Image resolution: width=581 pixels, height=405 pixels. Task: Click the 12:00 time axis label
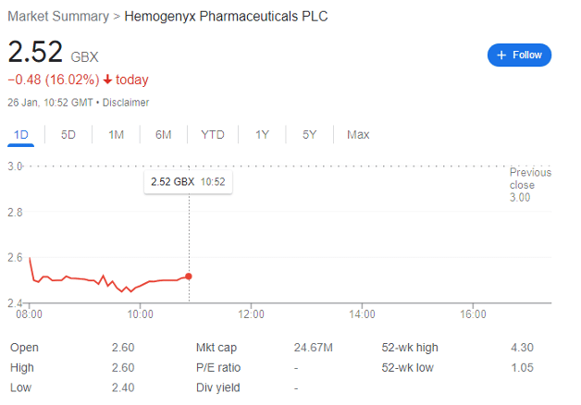pyautogui.click(x=251, y=314)
